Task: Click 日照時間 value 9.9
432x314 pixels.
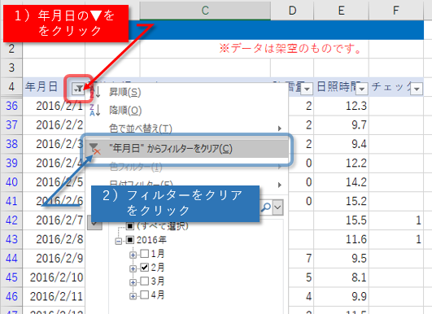Action: coord(341,296)
